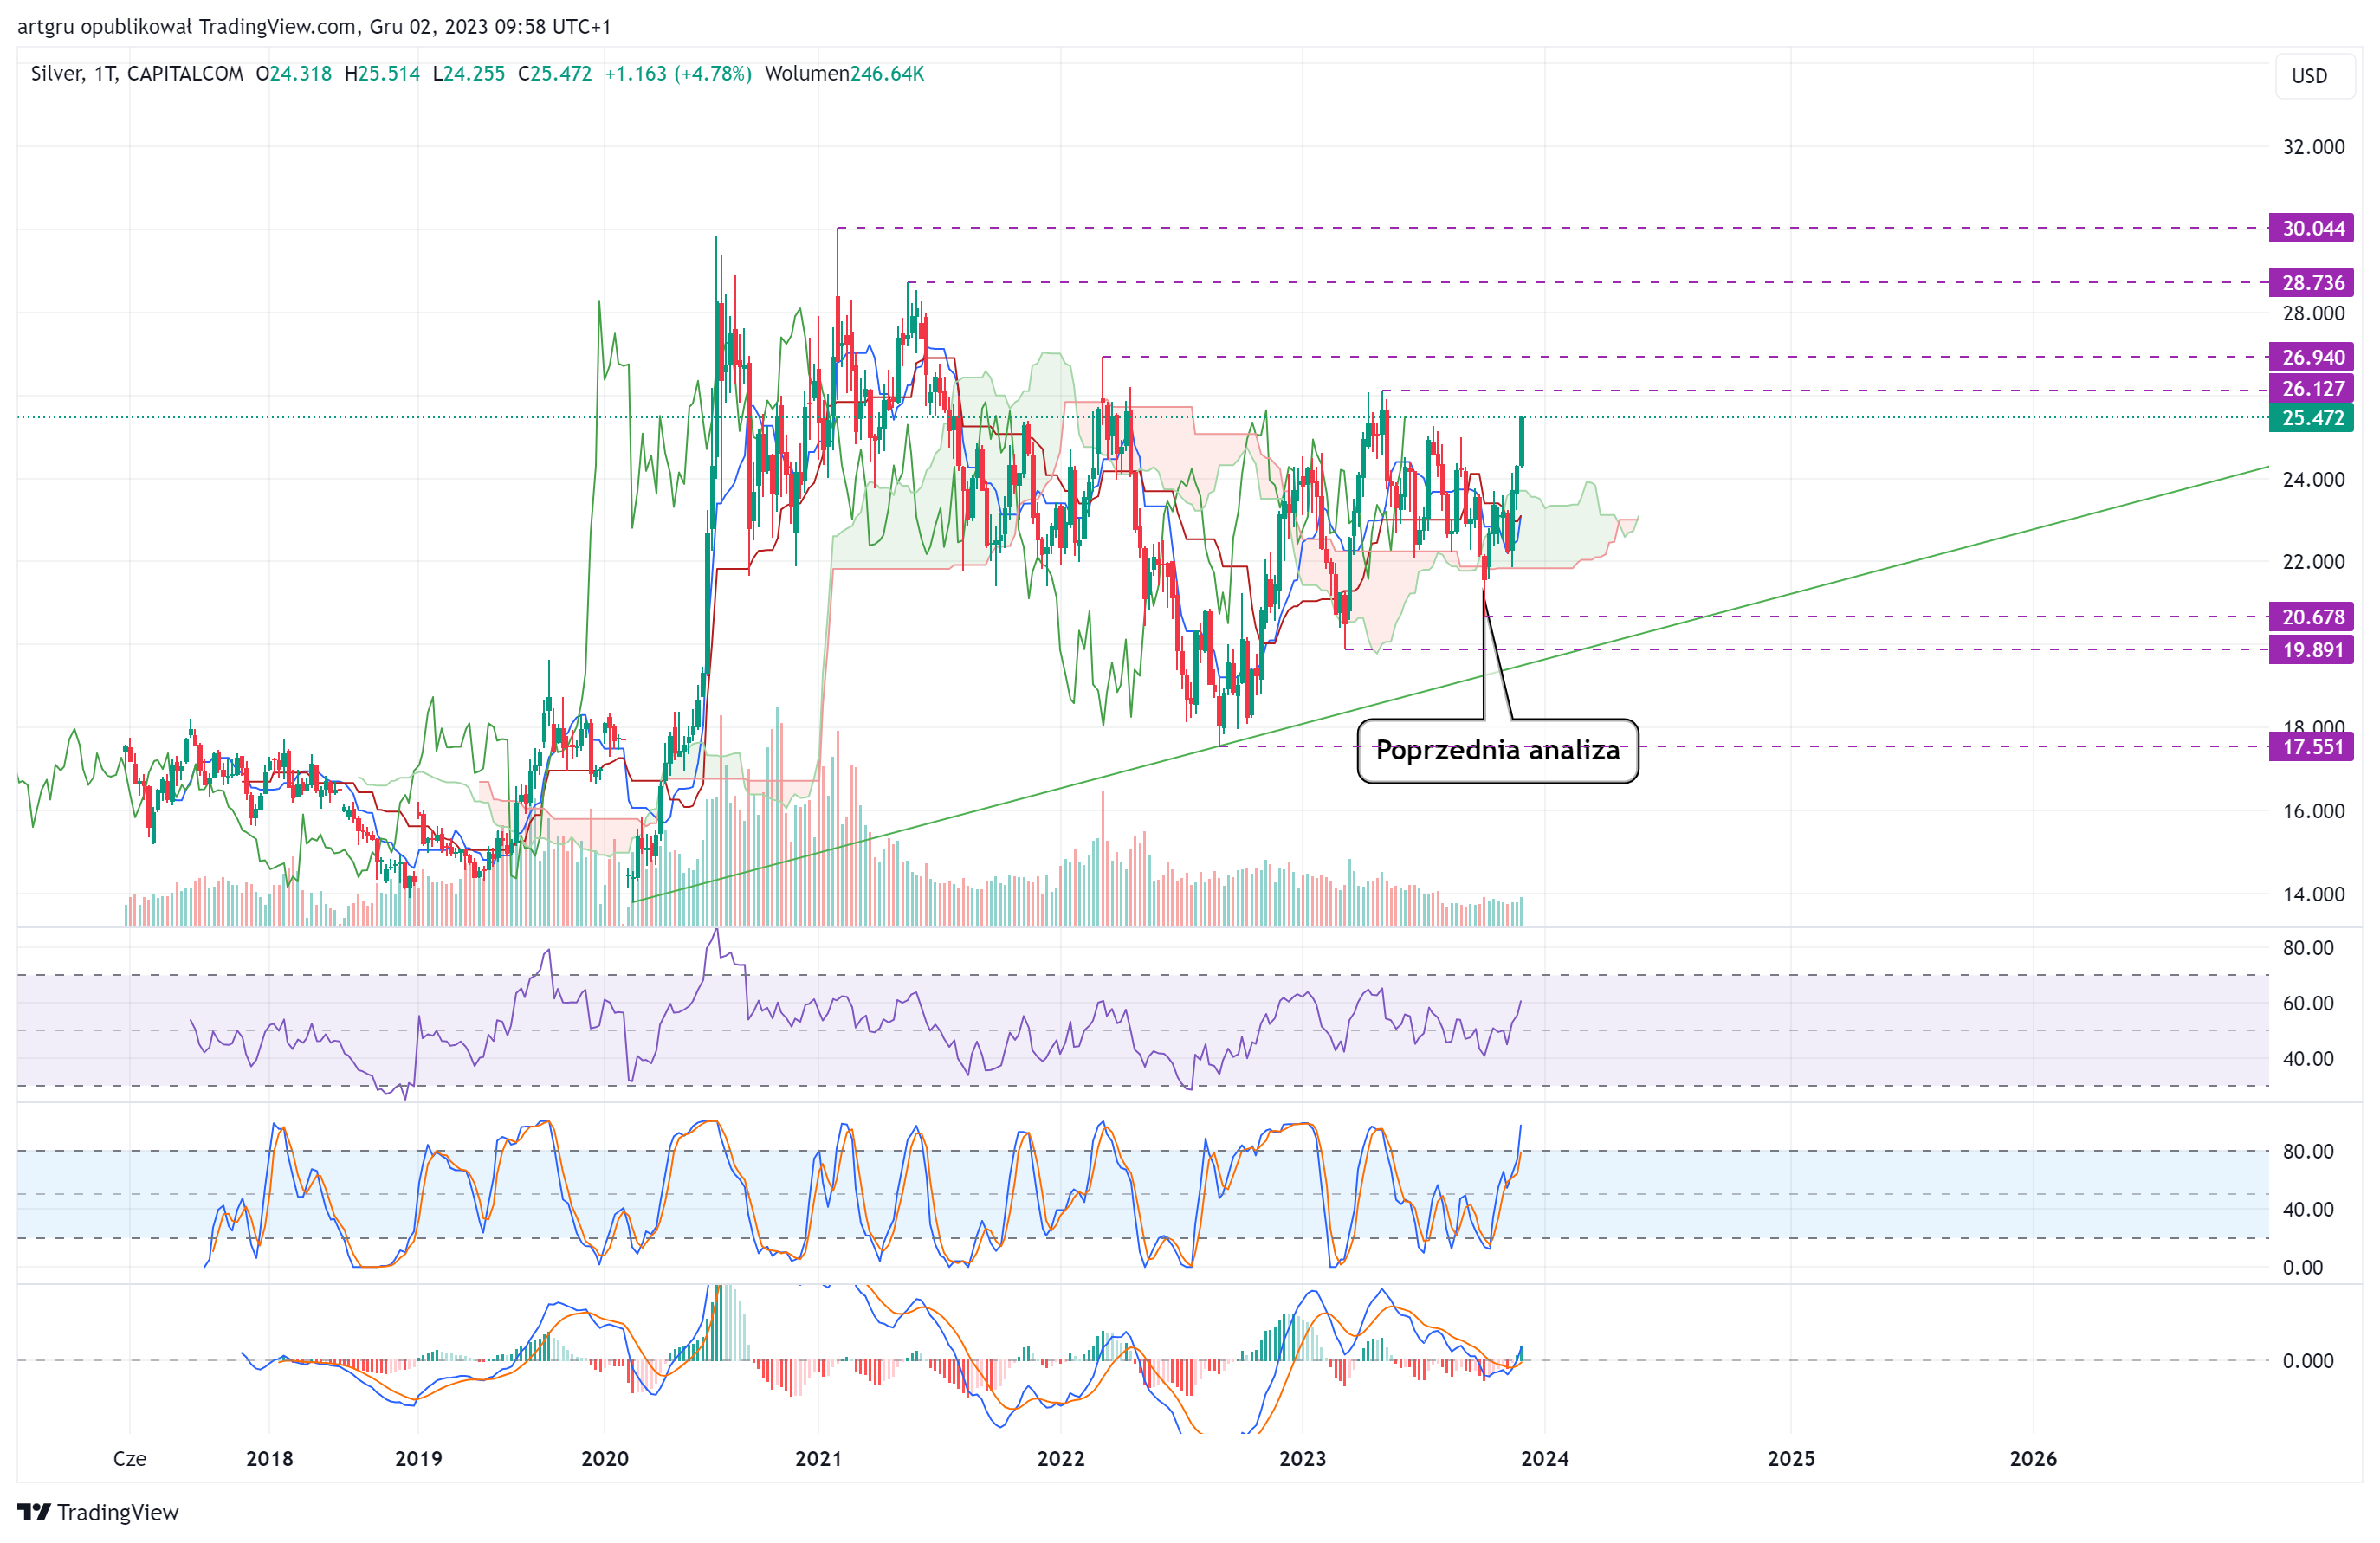Click the 22.000 price axis label
2380x1543 pixels.
pyautogui.click(x=2313, y=562)
